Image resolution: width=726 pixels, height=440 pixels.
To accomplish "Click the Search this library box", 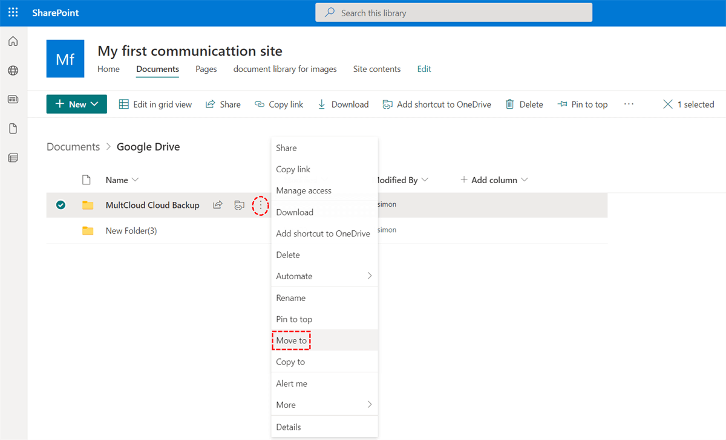I will (454, 13).
